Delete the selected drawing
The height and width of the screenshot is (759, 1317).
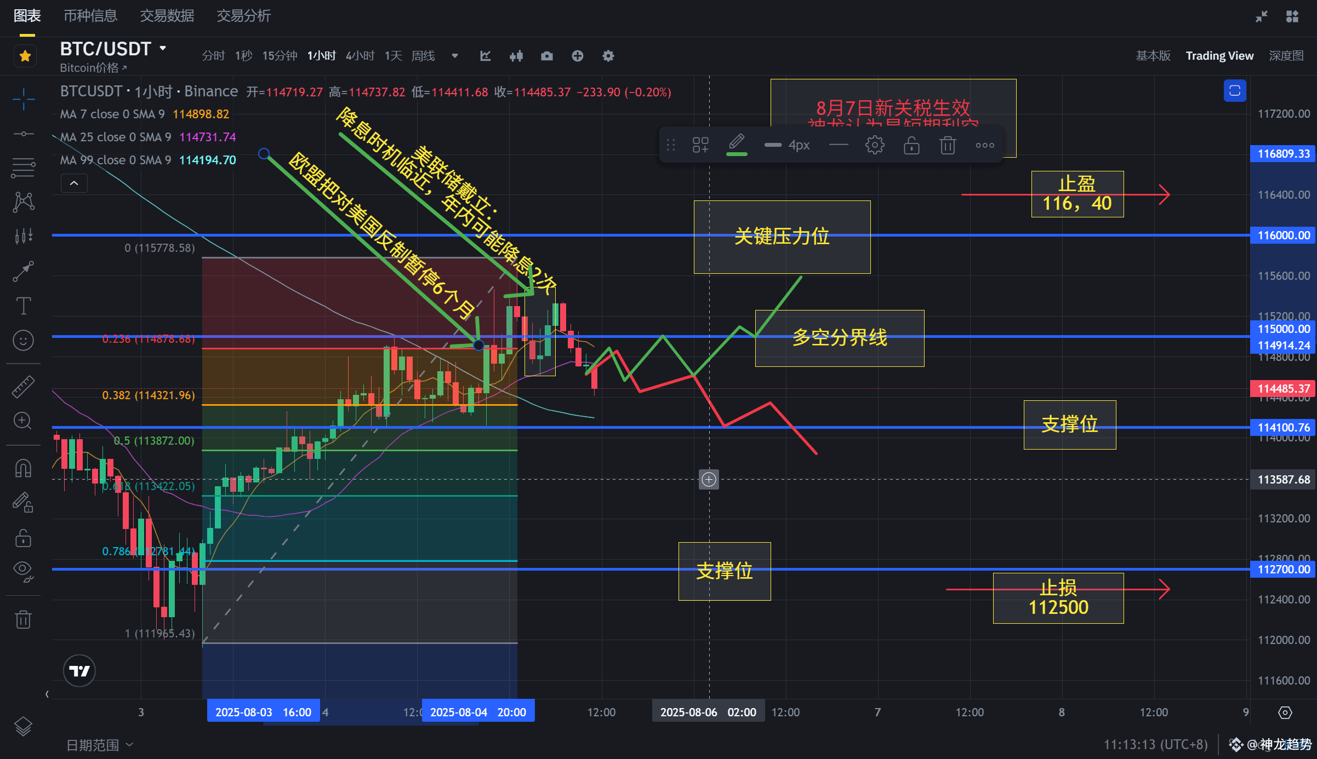point(948,145)
